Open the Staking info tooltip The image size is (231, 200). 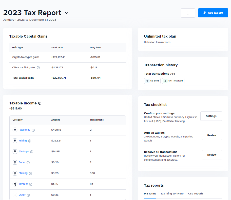pos(30,173)
